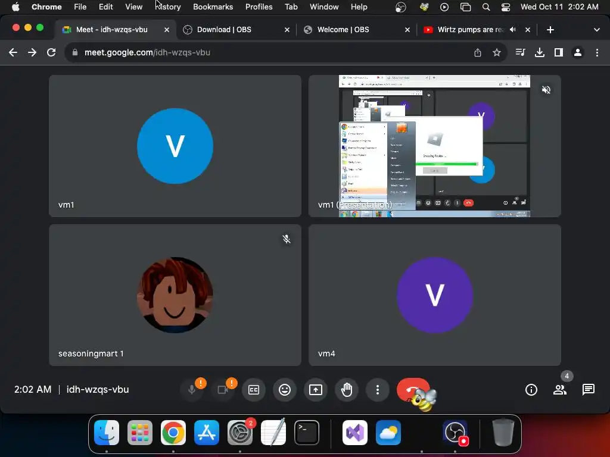Viewport: 610px width, 457px height.
Task: Open OBS from the Dock
Action: 455,433
